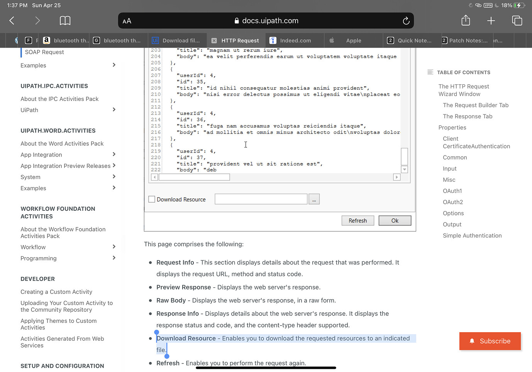
Task: Switch to the Apple tab
Action: pos(353,41)
